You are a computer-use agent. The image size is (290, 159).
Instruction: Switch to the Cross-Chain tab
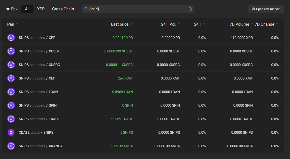[63, 9]
